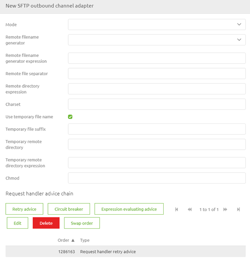Sort by Order ascending arrow
Screen dimensions: 250x260
point(73,240)
